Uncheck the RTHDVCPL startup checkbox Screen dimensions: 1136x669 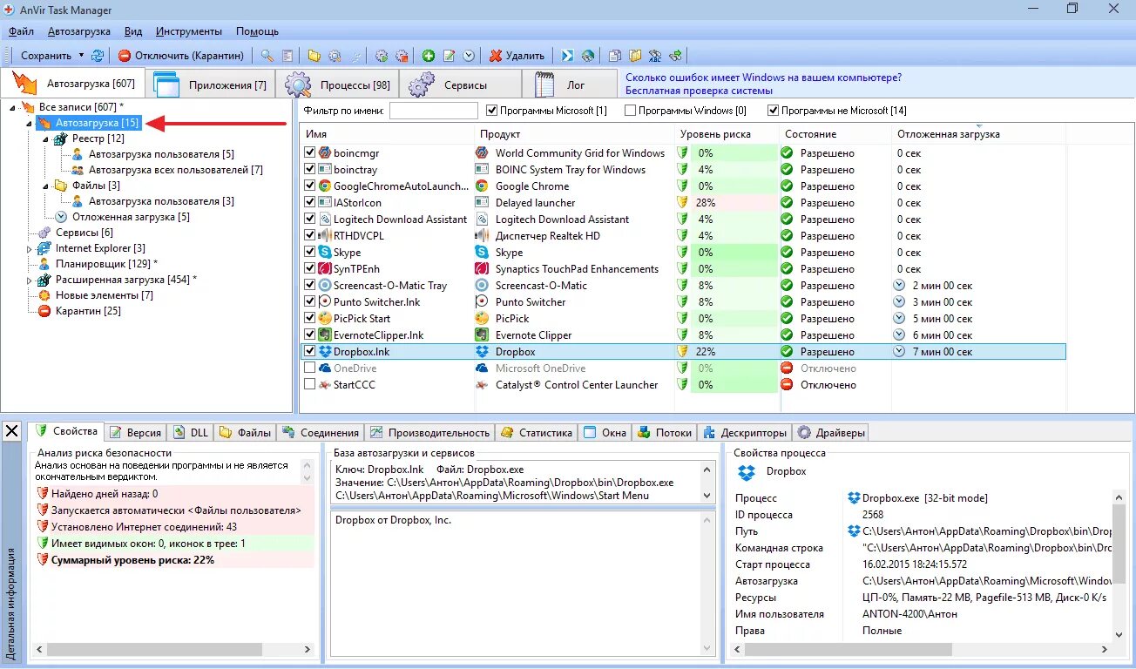[x=310, y=236]
